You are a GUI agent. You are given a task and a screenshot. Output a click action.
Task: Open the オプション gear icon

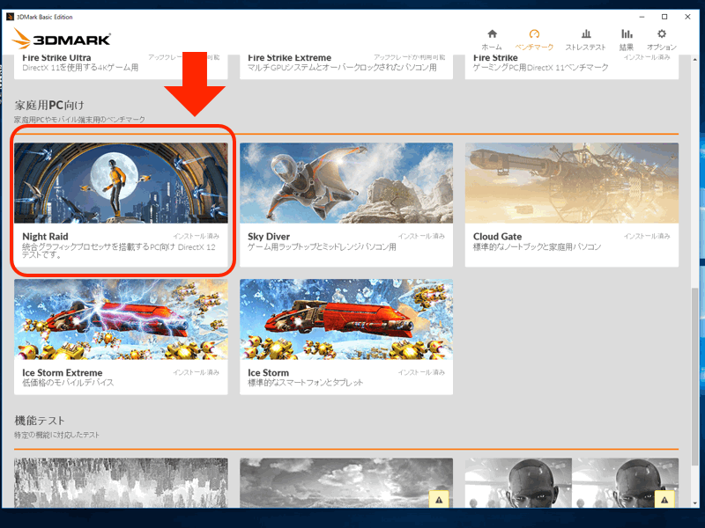tap(662, 34)
